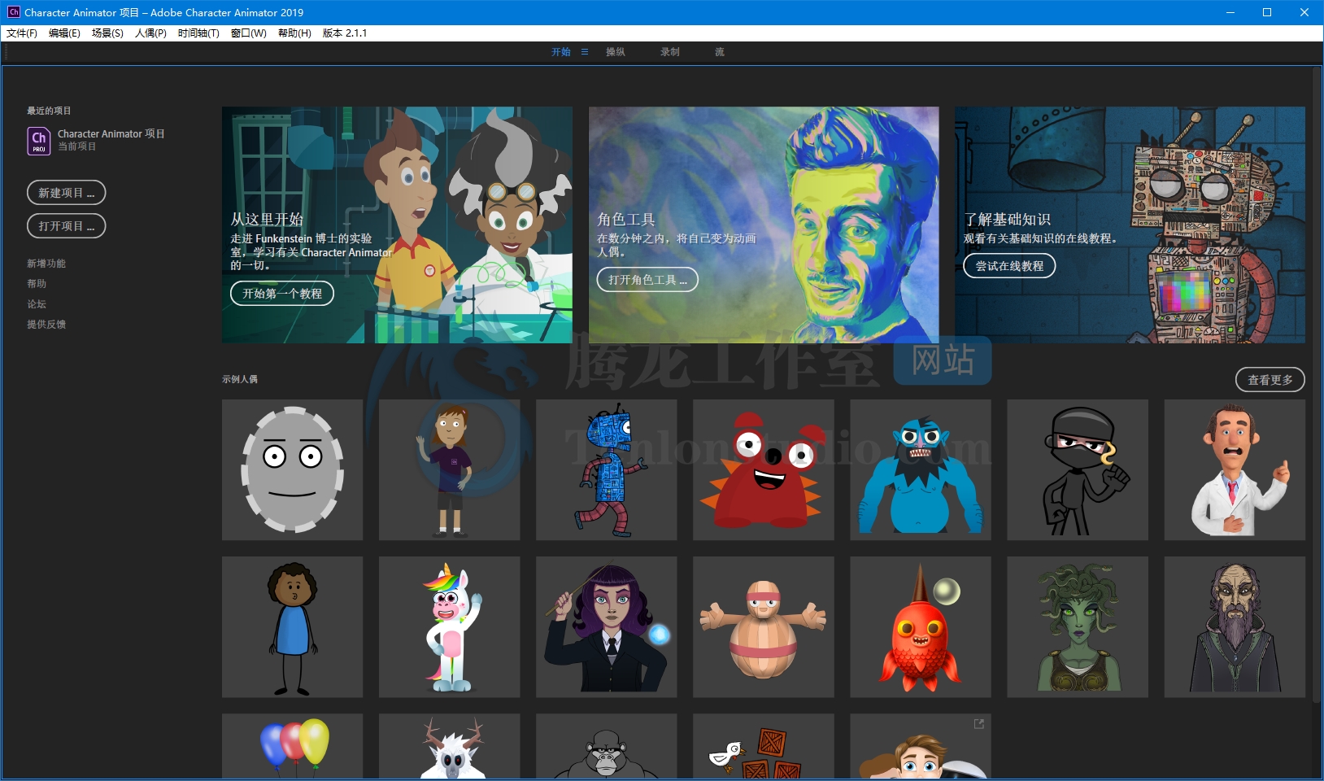Viewport: 1324px width, 781px height.
Task: Switch to the 流 workspace tab
Action: click(x=720, y=52)
